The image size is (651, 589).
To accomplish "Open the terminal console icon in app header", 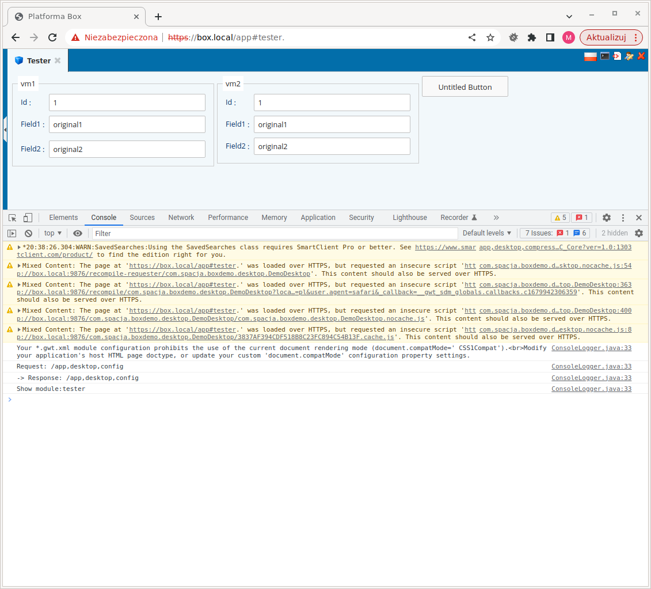I will 604,56.
